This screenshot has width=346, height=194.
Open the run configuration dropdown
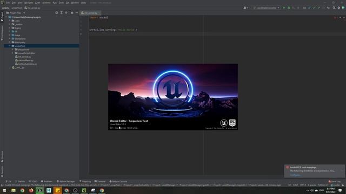coord(267,8)
